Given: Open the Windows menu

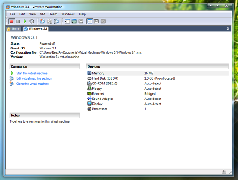Looking at the screenshot, I should pyautogui.click(x=68, y=14).
